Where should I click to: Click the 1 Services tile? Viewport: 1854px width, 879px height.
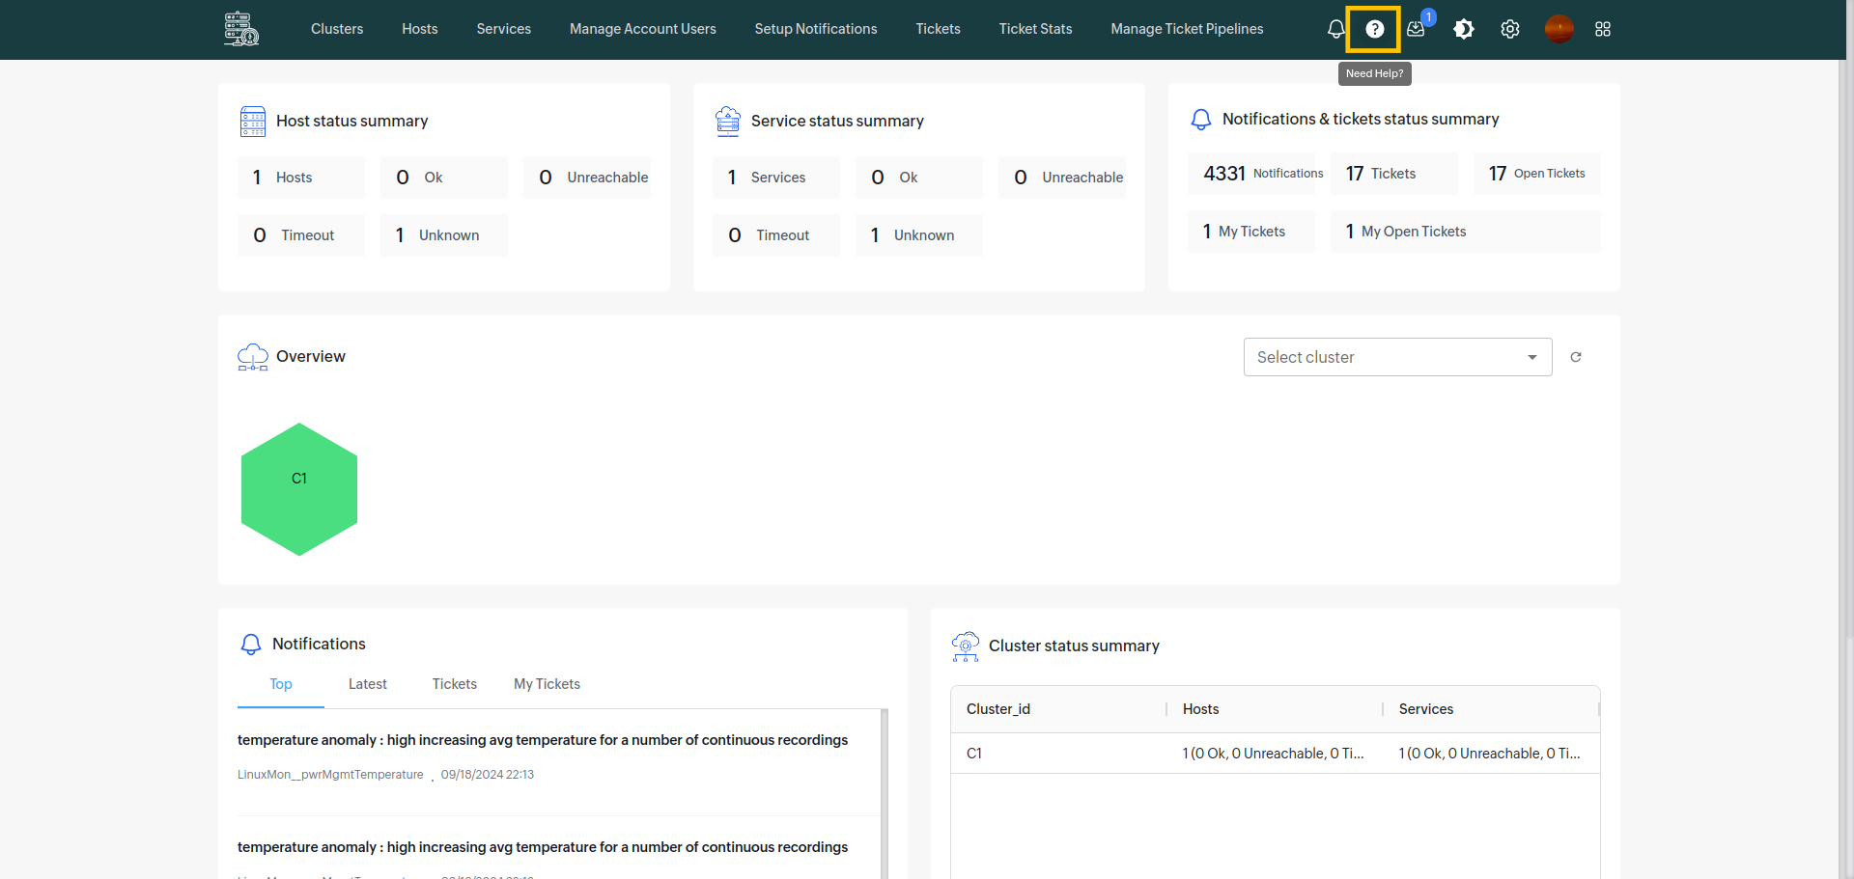pos(776,178)
